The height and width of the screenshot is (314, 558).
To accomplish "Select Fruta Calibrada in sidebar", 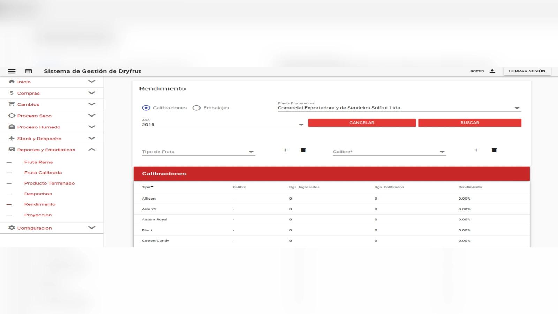I will click(43, 172).
